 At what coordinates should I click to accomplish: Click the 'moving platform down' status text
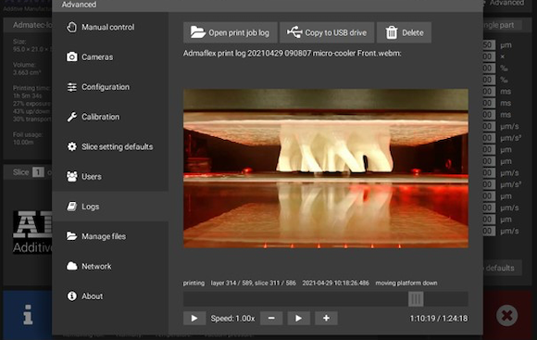pyautogui.click(x=406, y=283)
